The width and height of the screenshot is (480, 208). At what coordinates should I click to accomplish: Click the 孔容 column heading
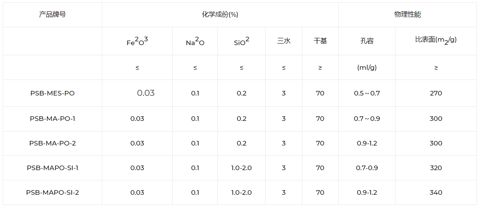tap(367, 41)
